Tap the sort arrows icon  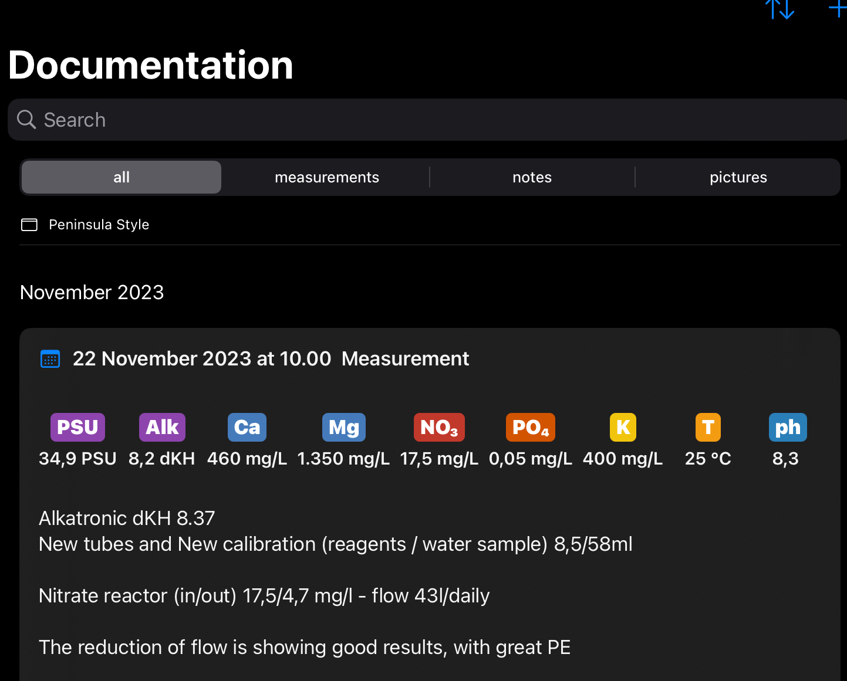779,9
